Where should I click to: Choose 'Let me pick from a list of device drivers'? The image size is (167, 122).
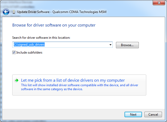[79, 85]
